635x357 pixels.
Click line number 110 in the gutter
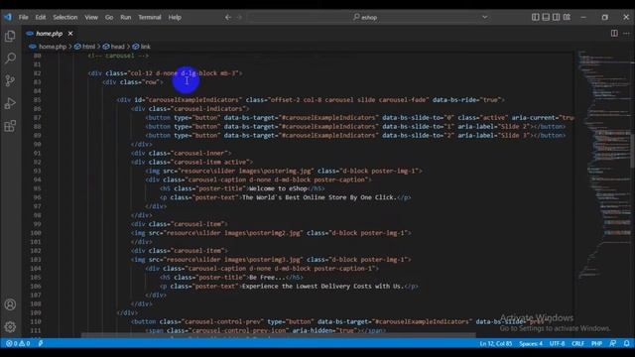click(36, 321)
